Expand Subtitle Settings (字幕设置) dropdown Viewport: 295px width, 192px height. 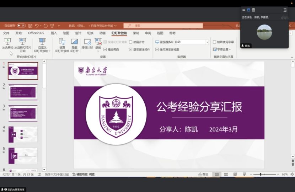coord(224,49)
